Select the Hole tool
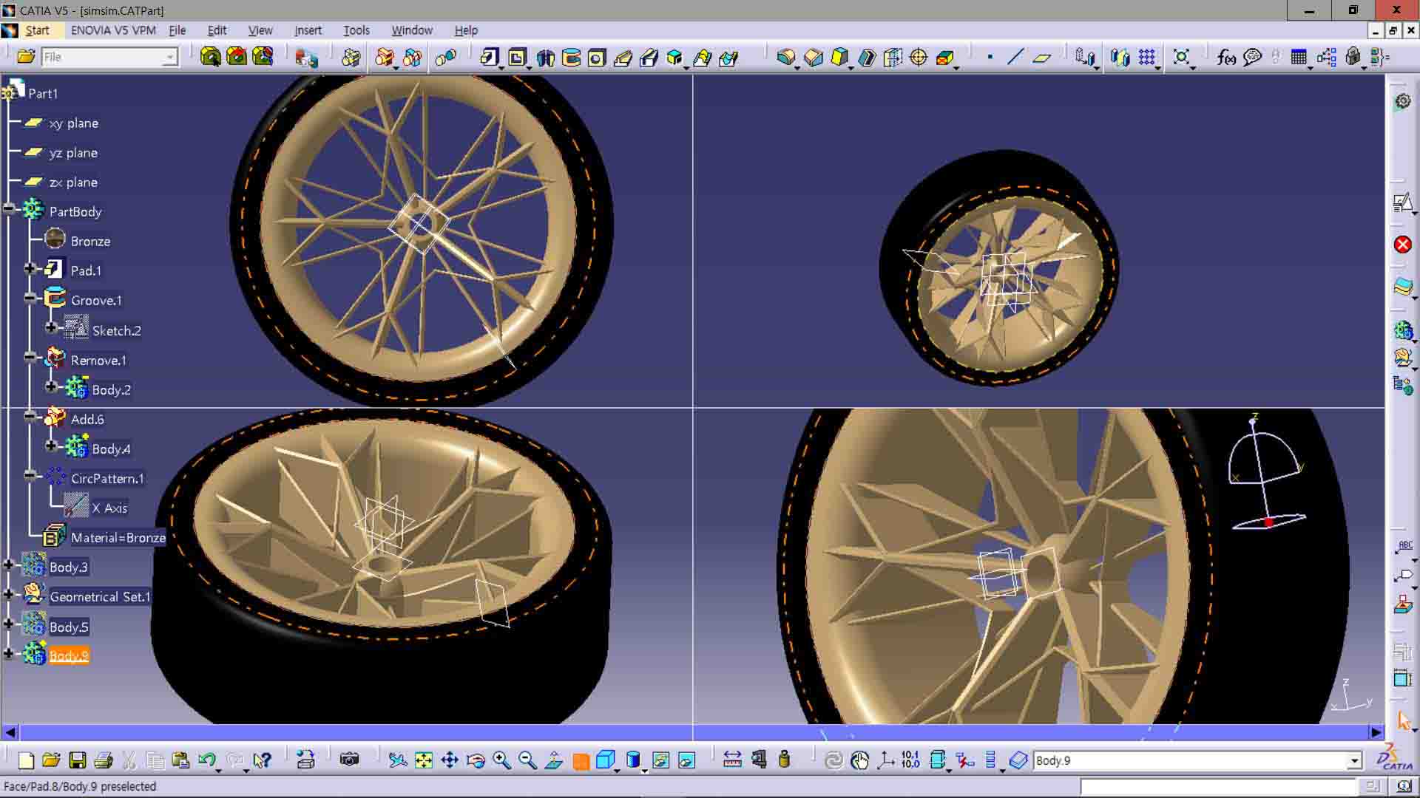The image size is (1420, 798). [597, 57]
